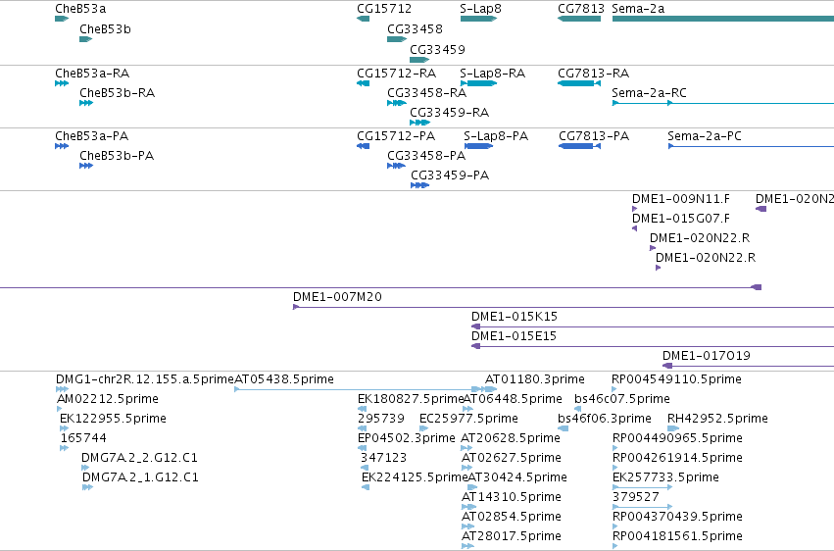Click the CG33458-PA label
The image size is (834, 551).
pos(426,156)
